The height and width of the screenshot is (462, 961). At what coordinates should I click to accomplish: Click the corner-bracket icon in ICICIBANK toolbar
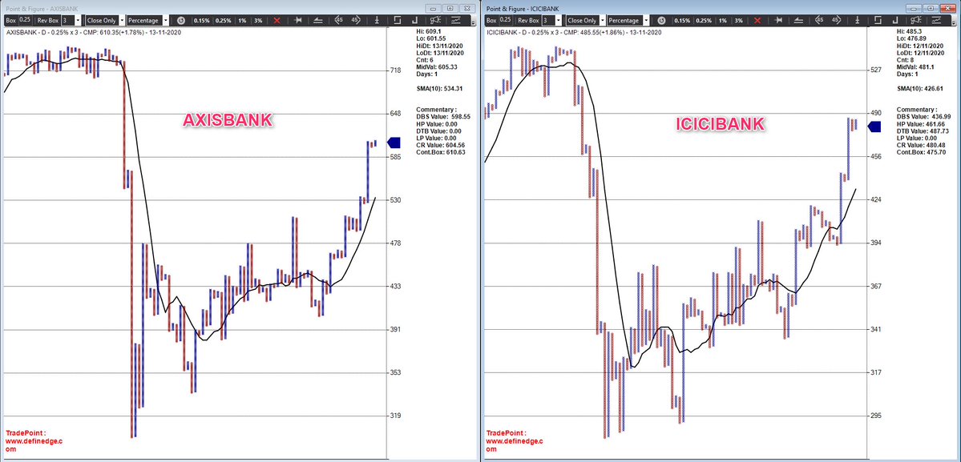tap(895, 20)
